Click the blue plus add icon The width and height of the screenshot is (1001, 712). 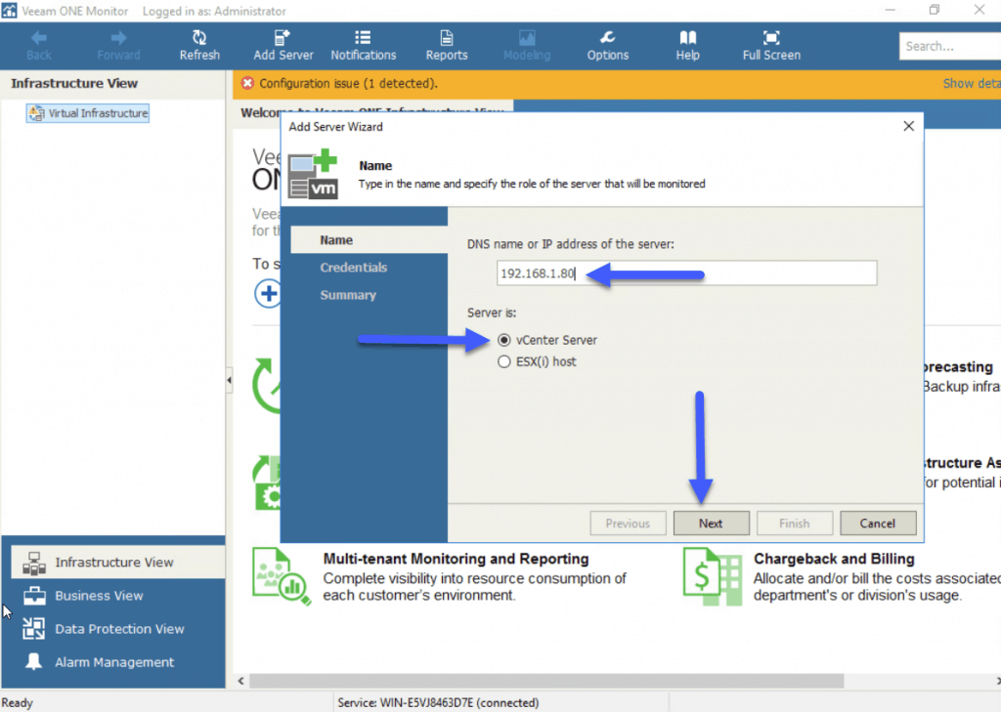coord(268,293)
